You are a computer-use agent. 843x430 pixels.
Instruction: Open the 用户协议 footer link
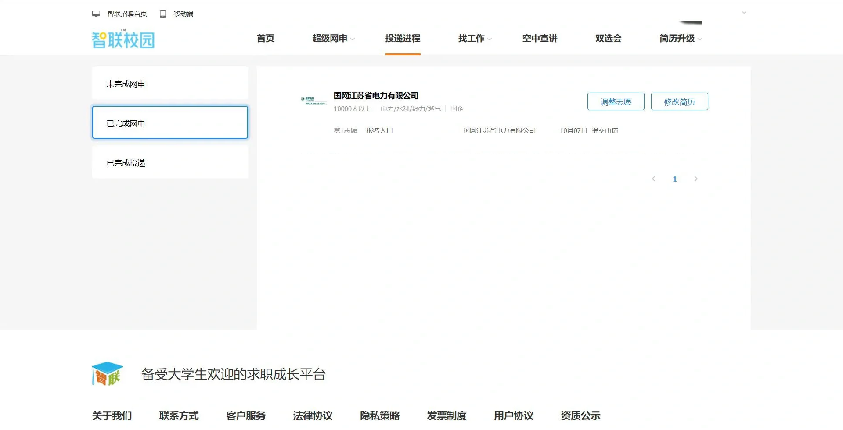pos(514,416)
